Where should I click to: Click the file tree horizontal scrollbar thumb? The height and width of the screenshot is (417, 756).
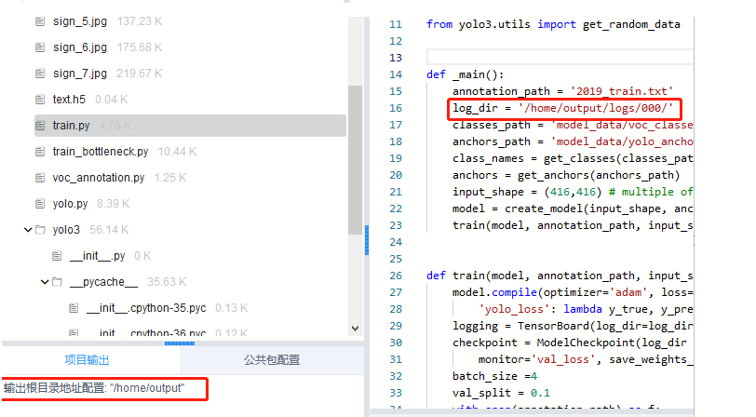pyautogui.click(x=180, y=343)
